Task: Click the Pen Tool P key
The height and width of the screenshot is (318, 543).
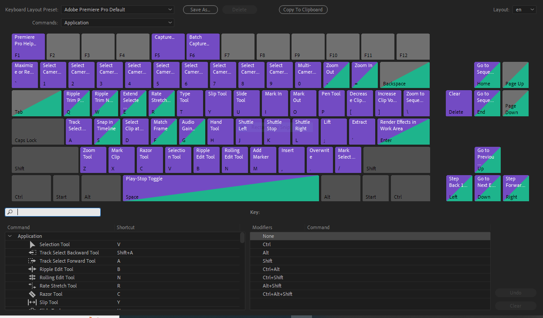Action: [332, 103]
